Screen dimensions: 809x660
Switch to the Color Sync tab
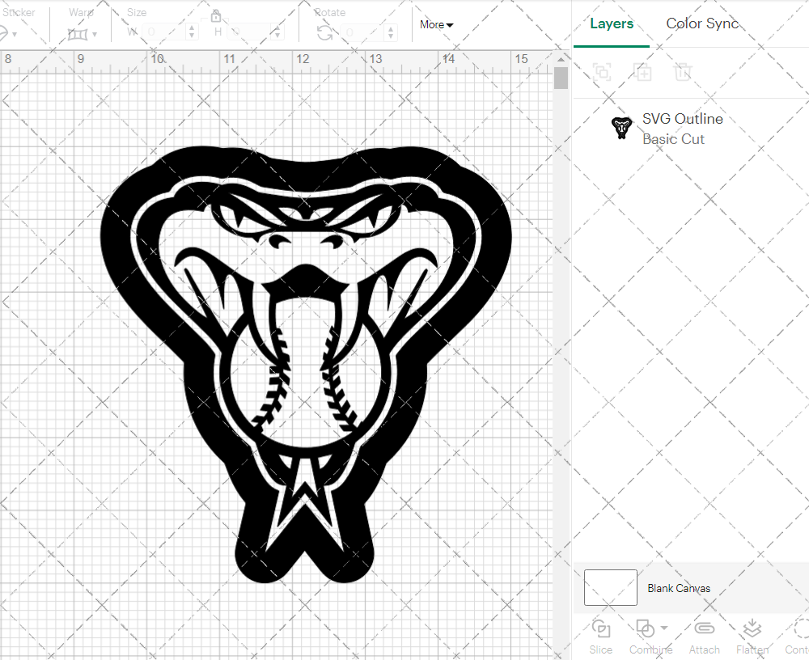click(702, 23)
